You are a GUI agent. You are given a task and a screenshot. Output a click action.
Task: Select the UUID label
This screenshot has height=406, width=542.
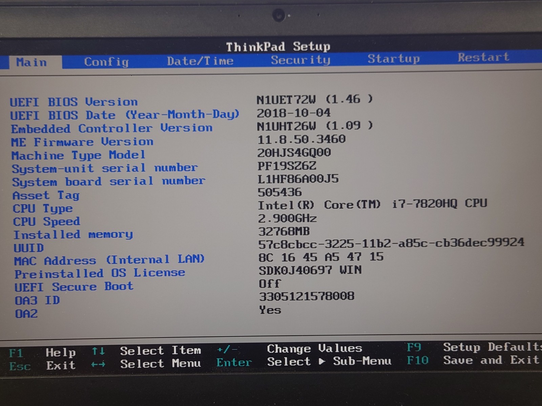29,248
